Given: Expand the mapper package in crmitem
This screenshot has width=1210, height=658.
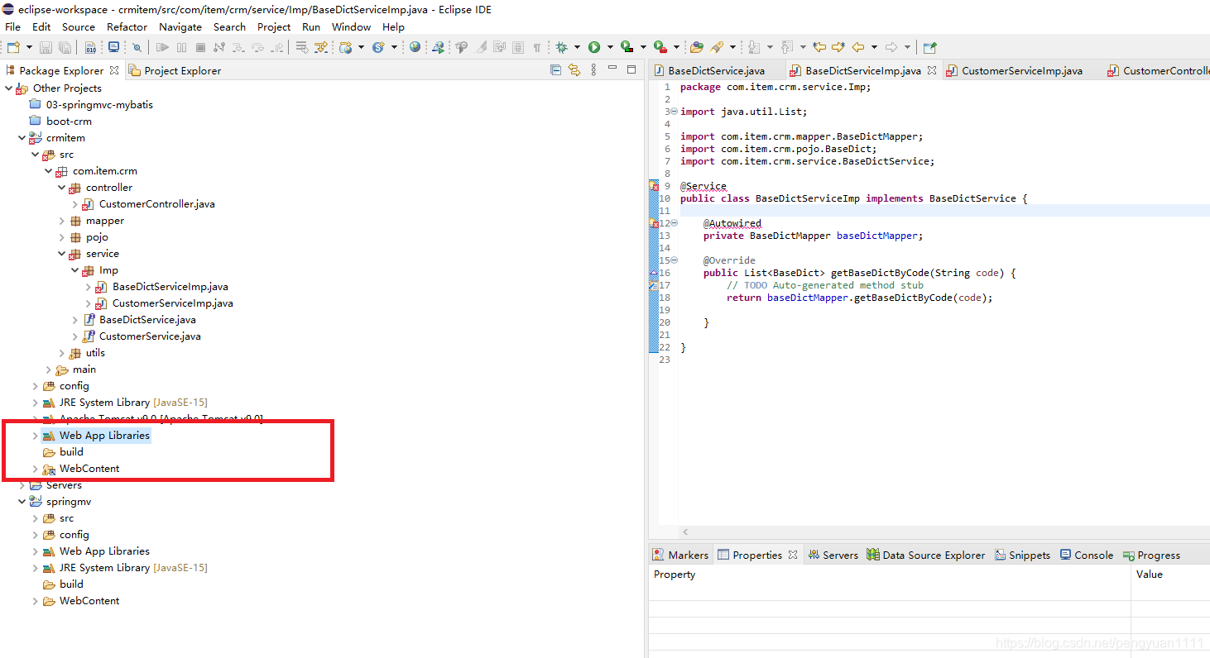Looking at the screenshot, I should (x=61, y=220).
